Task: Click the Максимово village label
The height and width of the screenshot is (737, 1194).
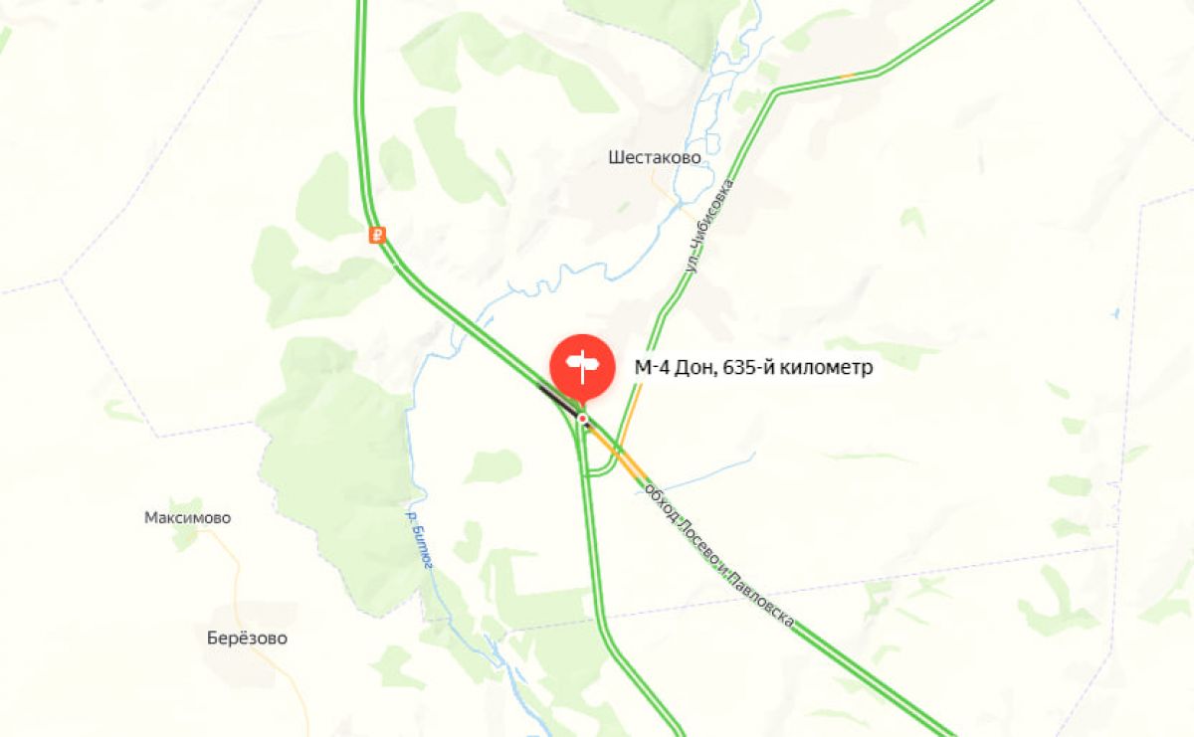Action: point(187,517)
